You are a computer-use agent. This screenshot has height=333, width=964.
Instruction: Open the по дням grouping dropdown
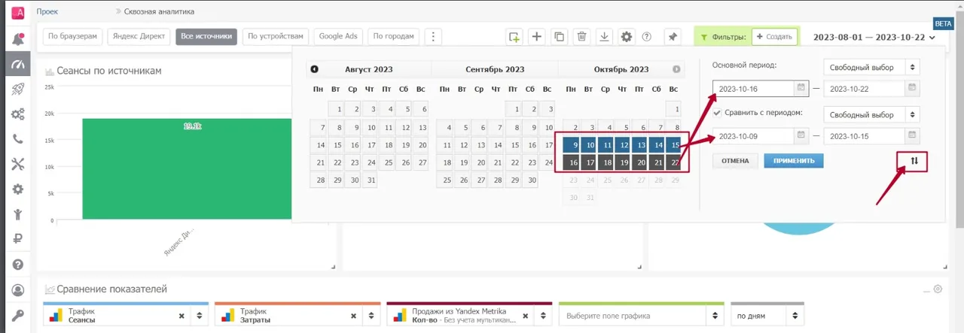coord(767,316)
